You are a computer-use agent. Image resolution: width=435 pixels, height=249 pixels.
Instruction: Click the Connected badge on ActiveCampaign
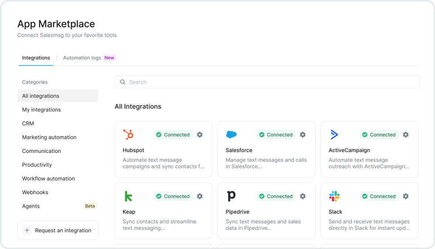[379, 134]
